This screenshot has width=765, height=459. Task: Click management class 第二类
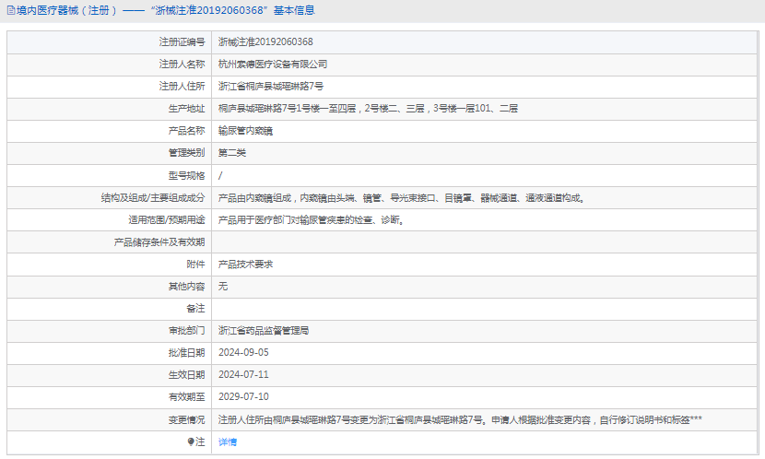coord(231,153)
